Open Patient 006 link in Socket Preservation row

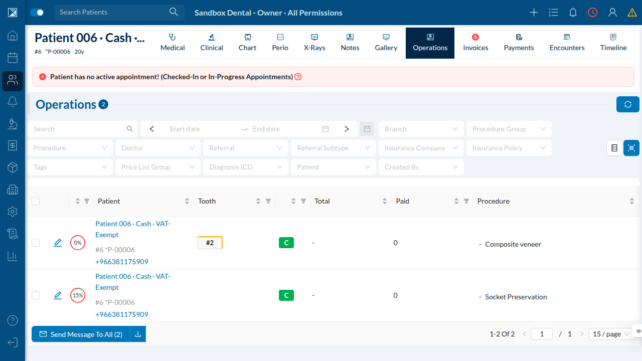tap(133, 282)
